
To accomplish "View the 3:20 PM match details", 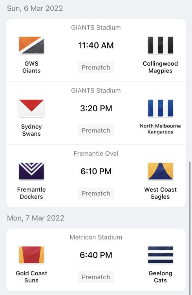I will [x=96, y=109].
